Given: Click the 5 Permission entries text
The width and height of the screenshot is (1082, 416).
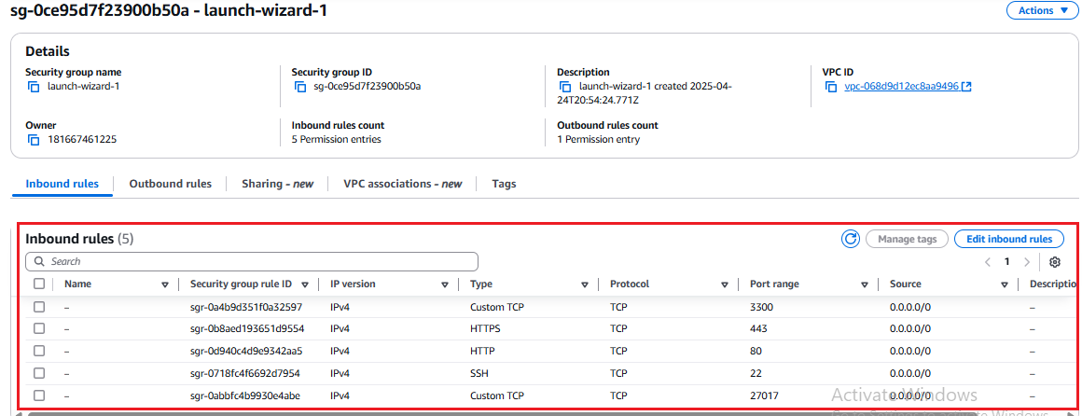Looking at the screenshot, I should pyautogui.click(x=336, y=139).
